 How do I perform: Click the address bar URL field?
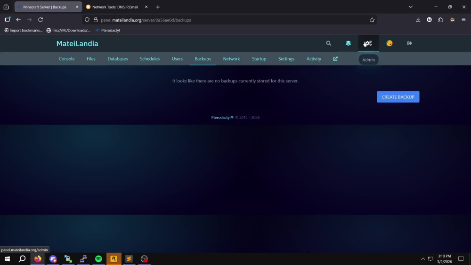(228, 20)
